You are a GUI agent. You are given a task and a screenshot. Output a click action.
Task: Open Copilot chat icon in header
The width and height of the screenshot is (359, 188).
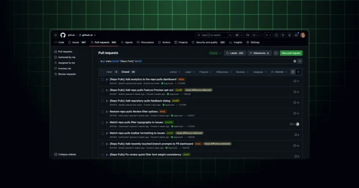tap(237, 35)
